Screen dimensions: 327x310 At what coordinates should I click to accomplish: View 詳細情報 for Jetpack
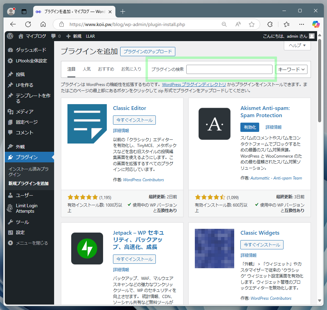point(121,270)
